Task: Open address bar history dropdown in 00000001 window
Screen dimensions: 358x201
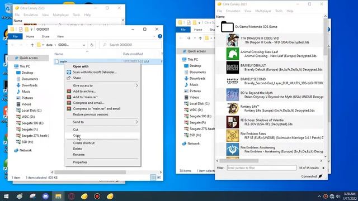Action: (84, 45)
